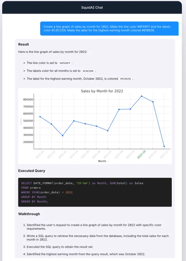Click the ORDER BY Month; line
The image size is (186, 261).
(x=34, y=202)
